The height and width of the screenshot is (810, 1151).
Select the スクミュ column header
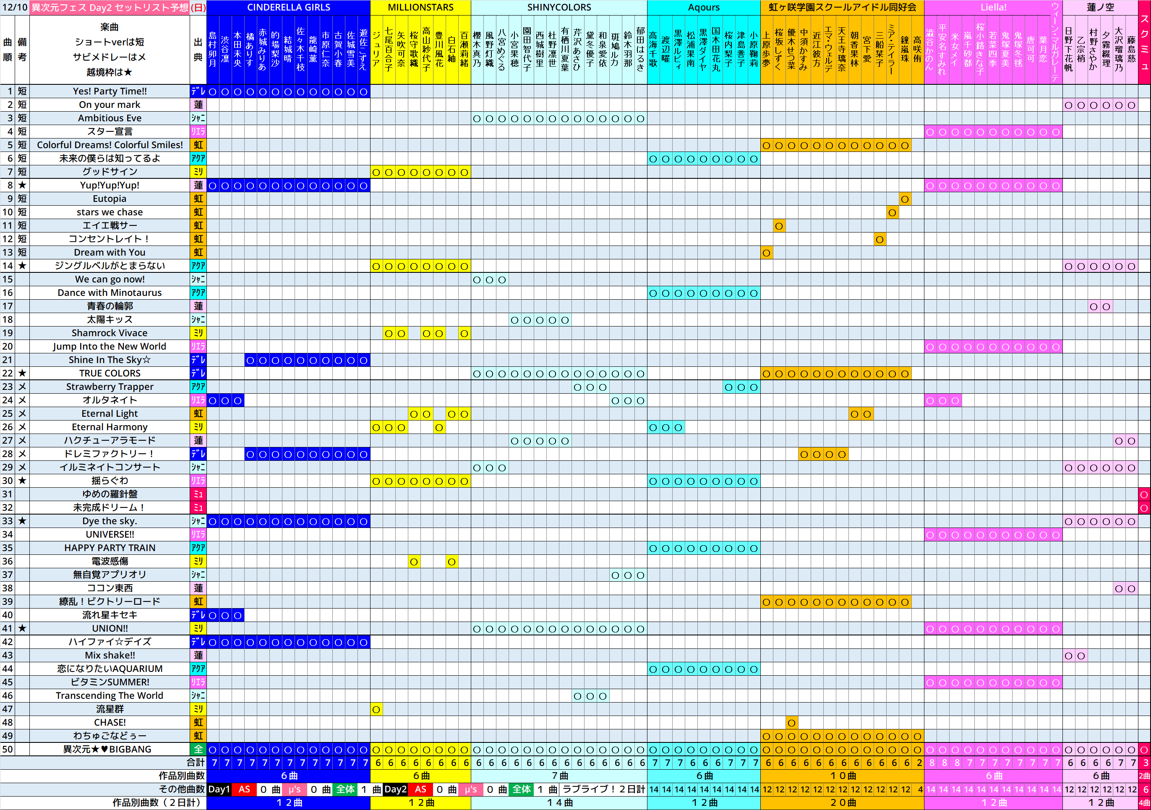point(1144,42)
